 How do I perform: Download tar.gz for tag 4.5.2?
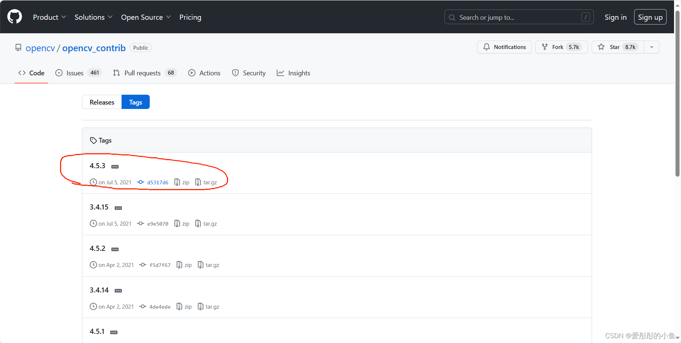point(208,265)
